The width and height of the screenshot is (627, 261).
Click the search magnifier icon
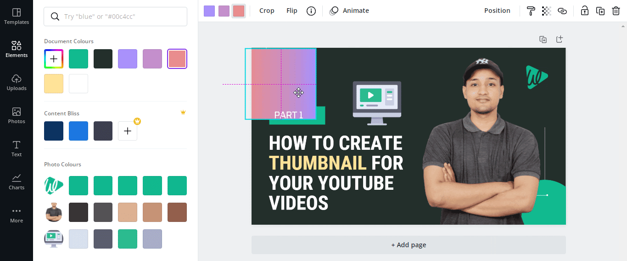(55, 17)
